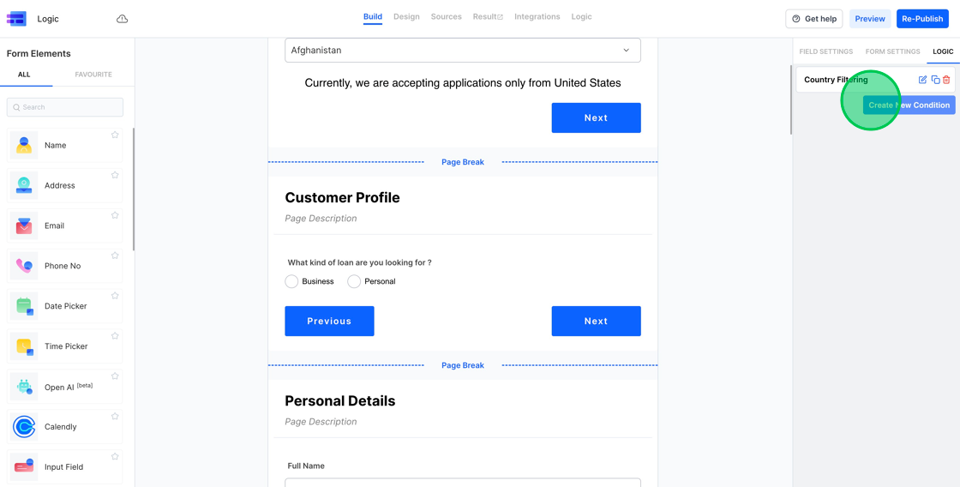Choose the Date Picker element icon
Image resolution: width=960 pixels, height=487 pixels.
(24, 306)
